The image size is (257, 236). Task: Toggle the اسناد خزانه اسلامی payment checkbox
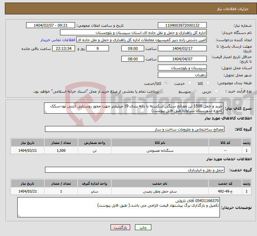(x=163, y=91)
